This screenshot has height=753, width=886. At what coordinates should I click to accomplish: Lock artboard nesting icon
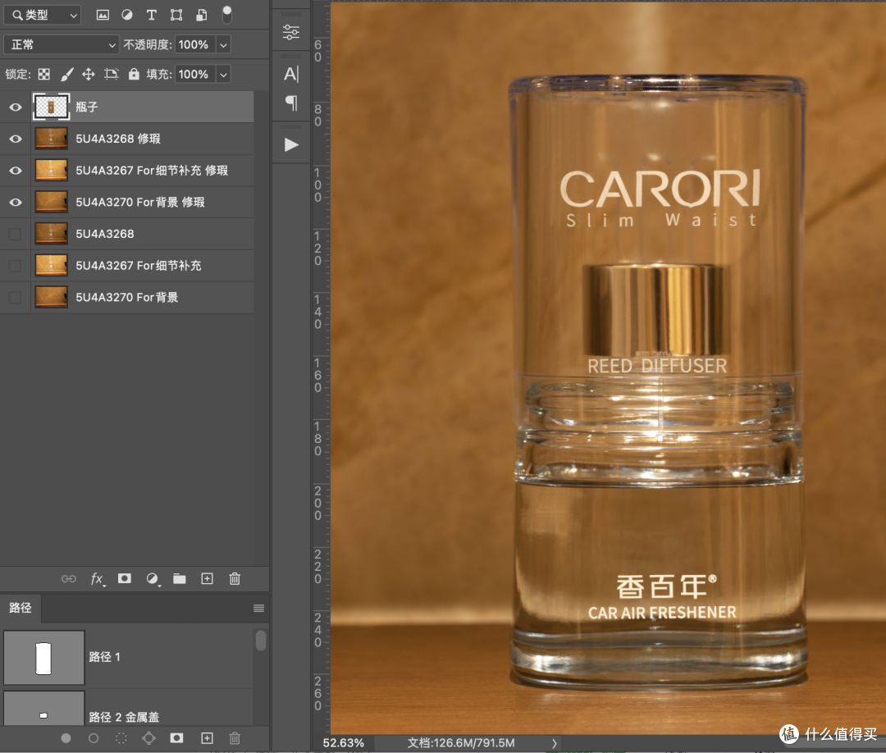coord(112,74)
